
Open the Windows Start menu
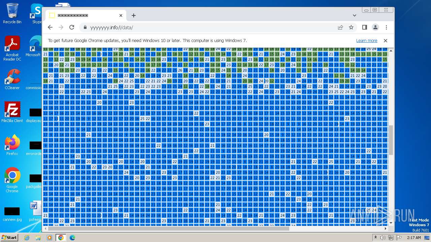tap(9, 237)
